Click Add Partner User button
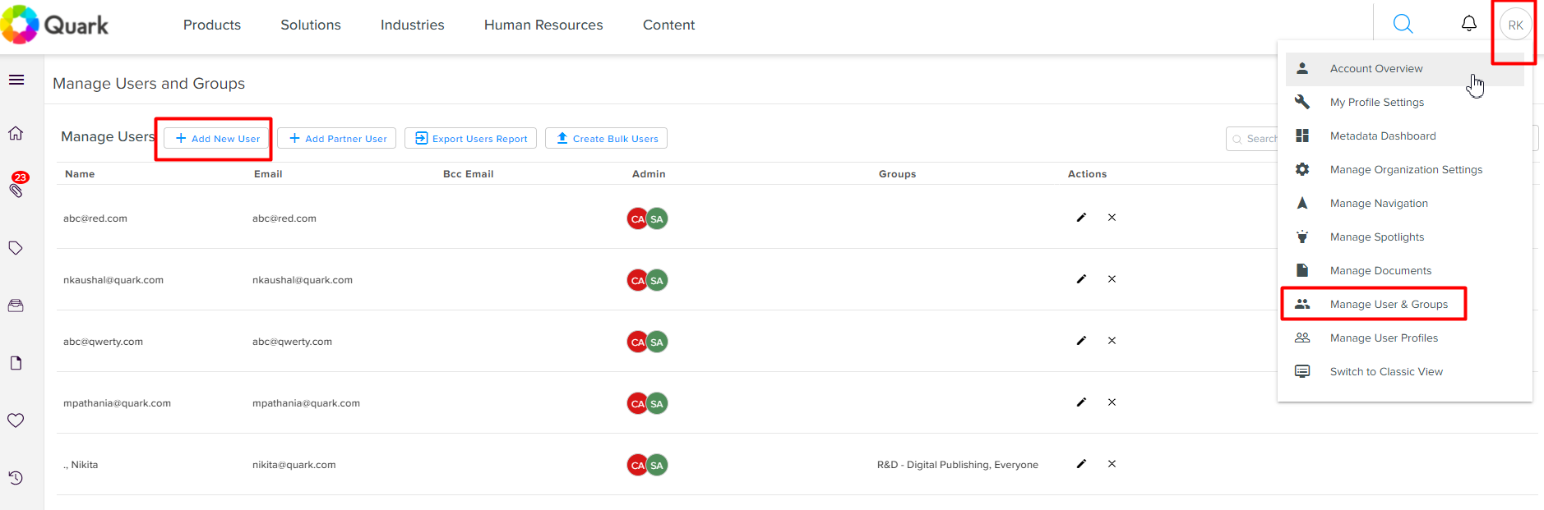The width and height of the screenshot is (1544, 510). [336, 138]
